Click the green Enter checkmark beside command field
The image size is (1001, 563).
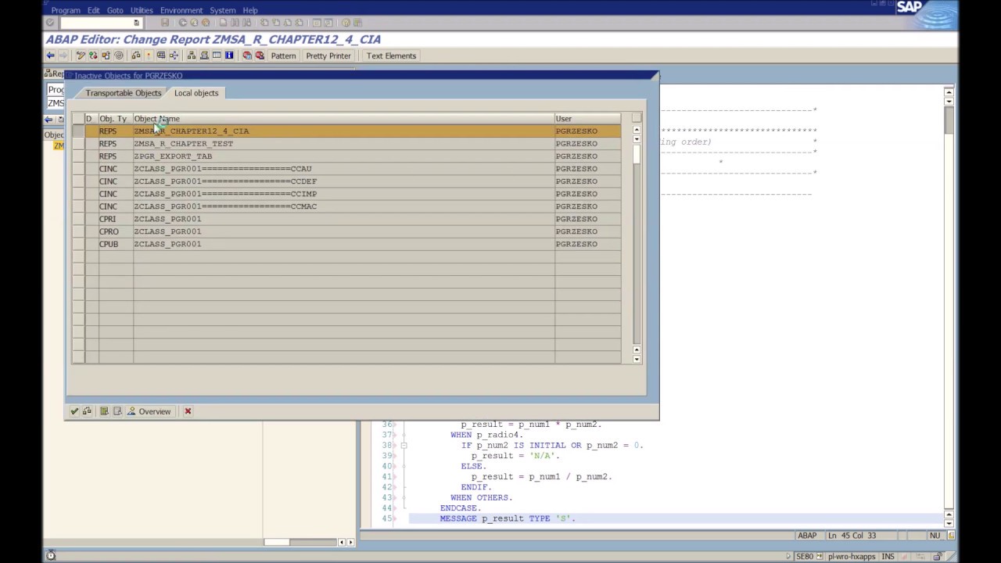pos(50,23)
